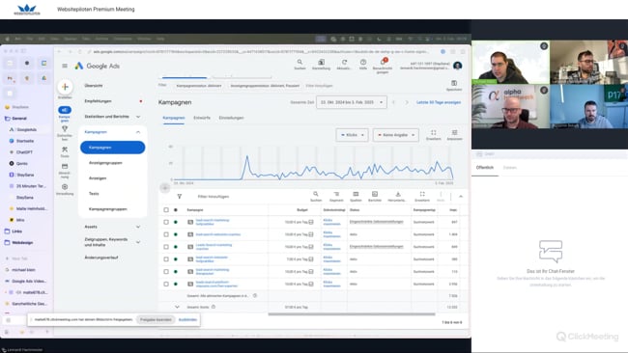Click Ausblenden in the sharing bar
The height and width of the screenshot is (353, 628).
pos(187,320)
